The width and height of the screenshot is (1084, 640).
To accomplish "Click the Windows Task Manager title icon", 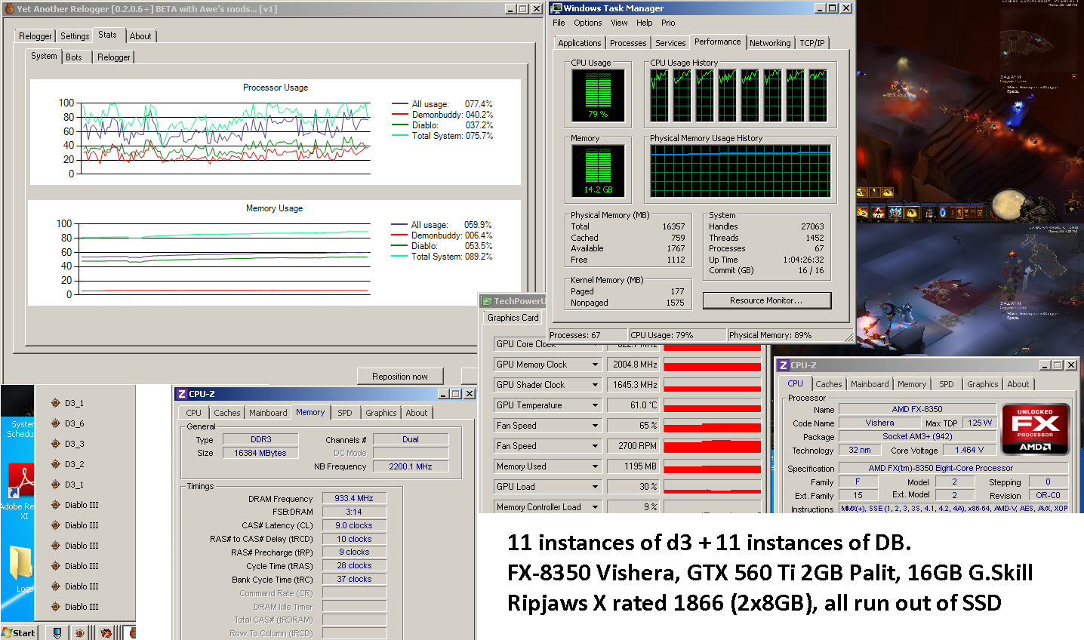I will [556, 8].
